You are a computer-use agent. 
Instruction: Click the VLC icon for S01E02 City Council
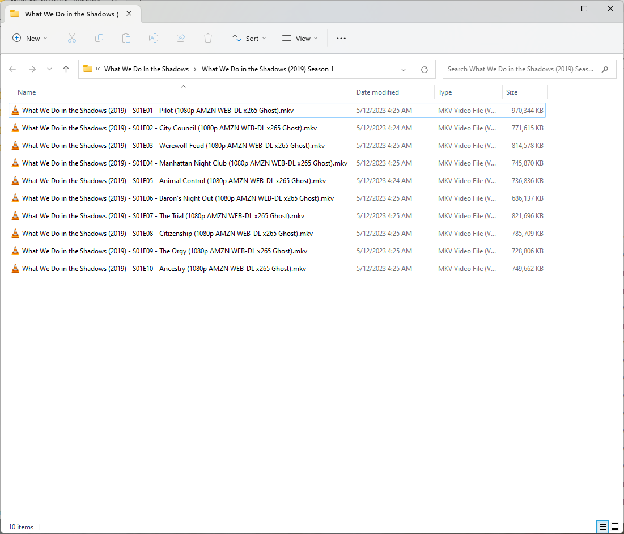pyautogui.click(x=15, y=128)
